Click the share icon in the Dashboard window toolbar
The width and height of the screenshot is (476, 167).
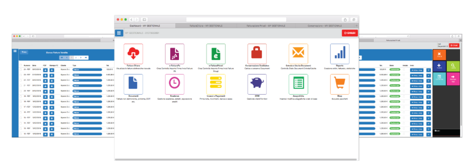[x=345, y=19]
